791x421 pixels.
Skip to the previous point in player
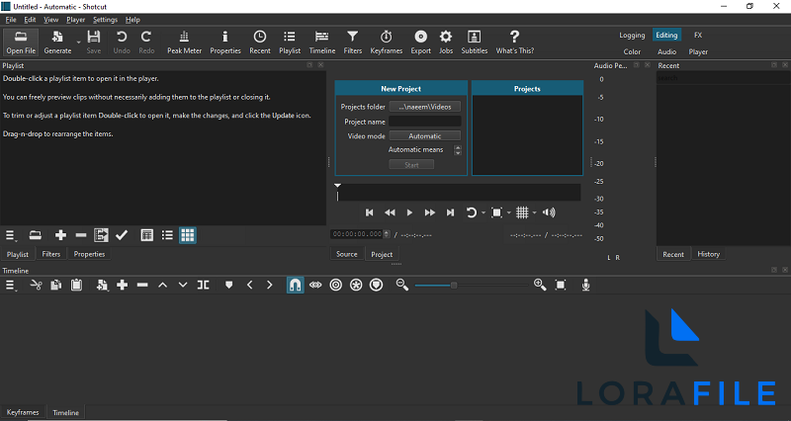[x=369, y=212]
